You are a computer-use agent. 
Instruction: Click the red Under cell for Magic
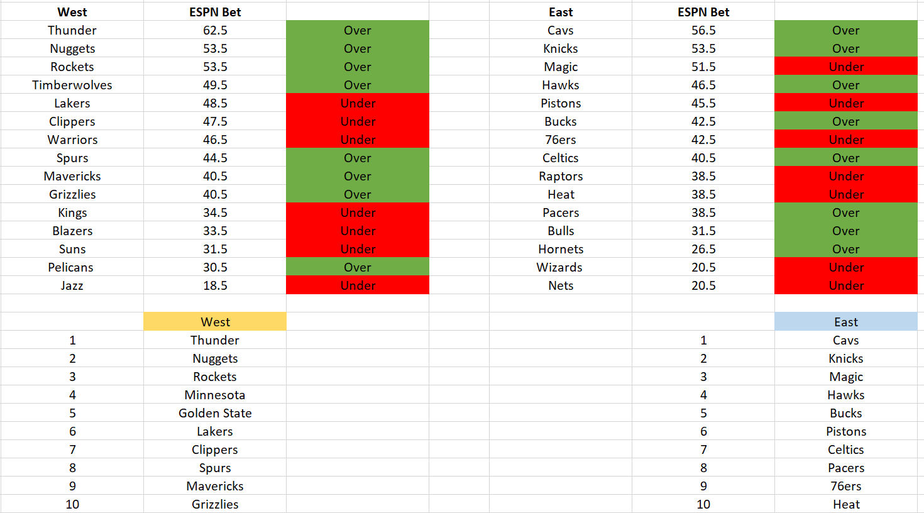tap(845, 67)
